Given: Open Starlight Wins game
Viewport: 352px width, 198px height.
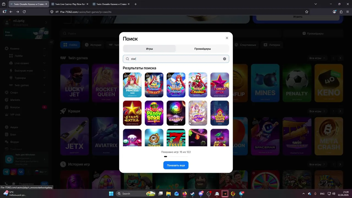Looking at the screenshot, I should (198, 113).
